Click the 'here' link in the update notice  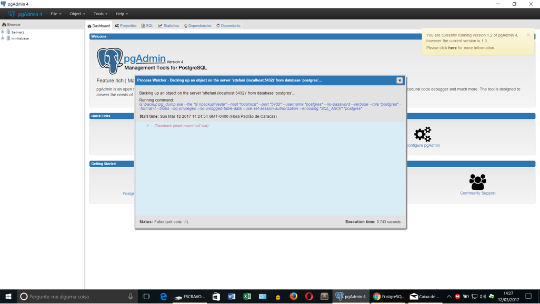pos(452,48)
